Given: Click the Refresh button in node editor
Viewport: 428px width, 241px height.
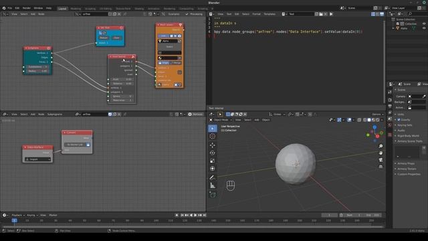Looking at the screenshot, I should pos(195,114).
